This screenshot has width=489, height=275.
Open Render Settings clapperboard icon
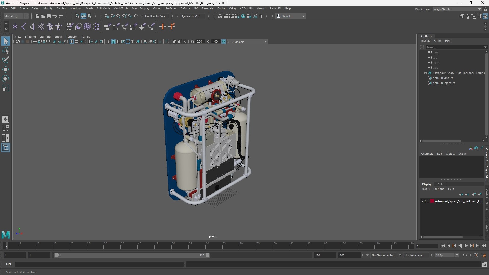click(x=237, y=16)
